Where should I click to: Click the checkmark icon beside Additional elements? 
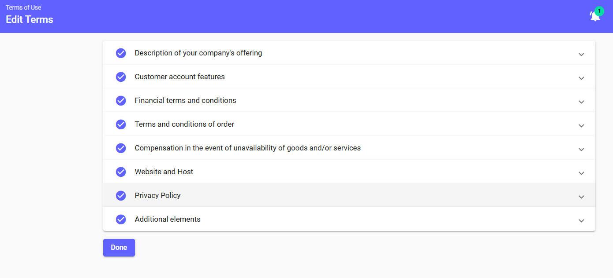pos(121,219)
